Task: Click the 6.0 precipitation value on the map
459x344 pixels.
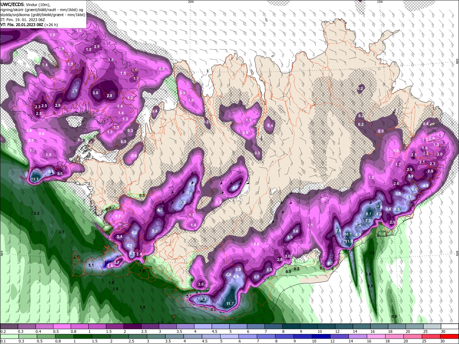Action: tap(414, 189)
